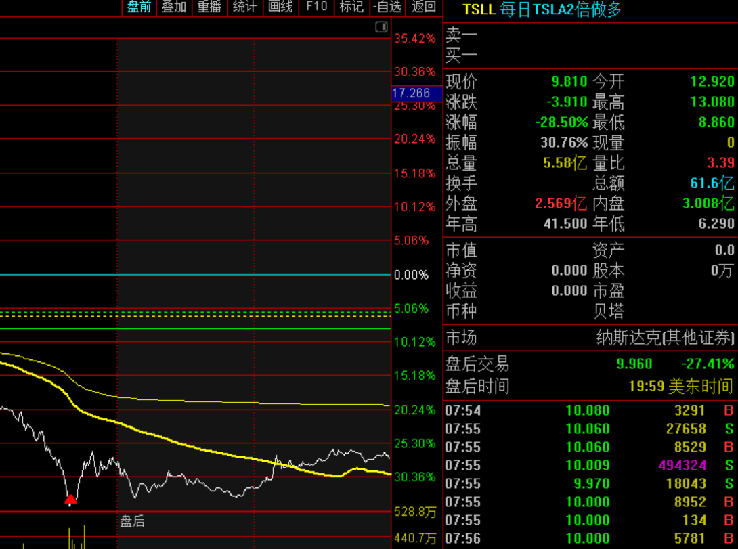Select the percent change -28.50%
The height and width of the screenshot is (549, 738).
click(x=561, y=123)
